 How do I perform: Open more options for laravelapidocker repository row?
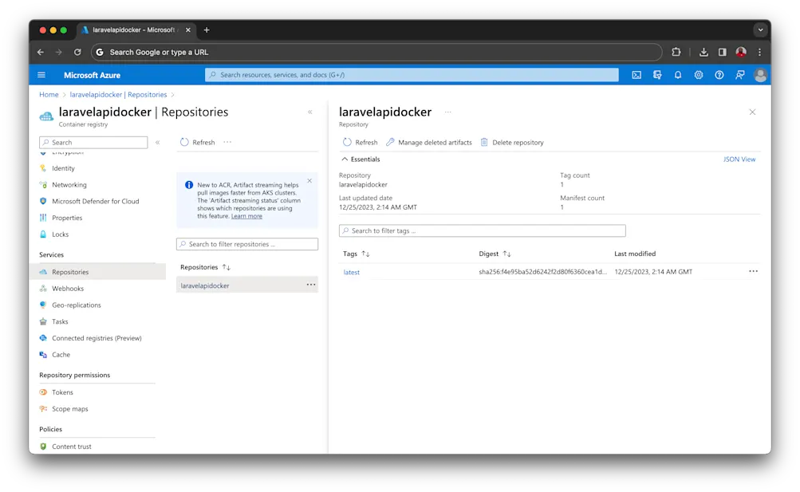coord(311,285)
